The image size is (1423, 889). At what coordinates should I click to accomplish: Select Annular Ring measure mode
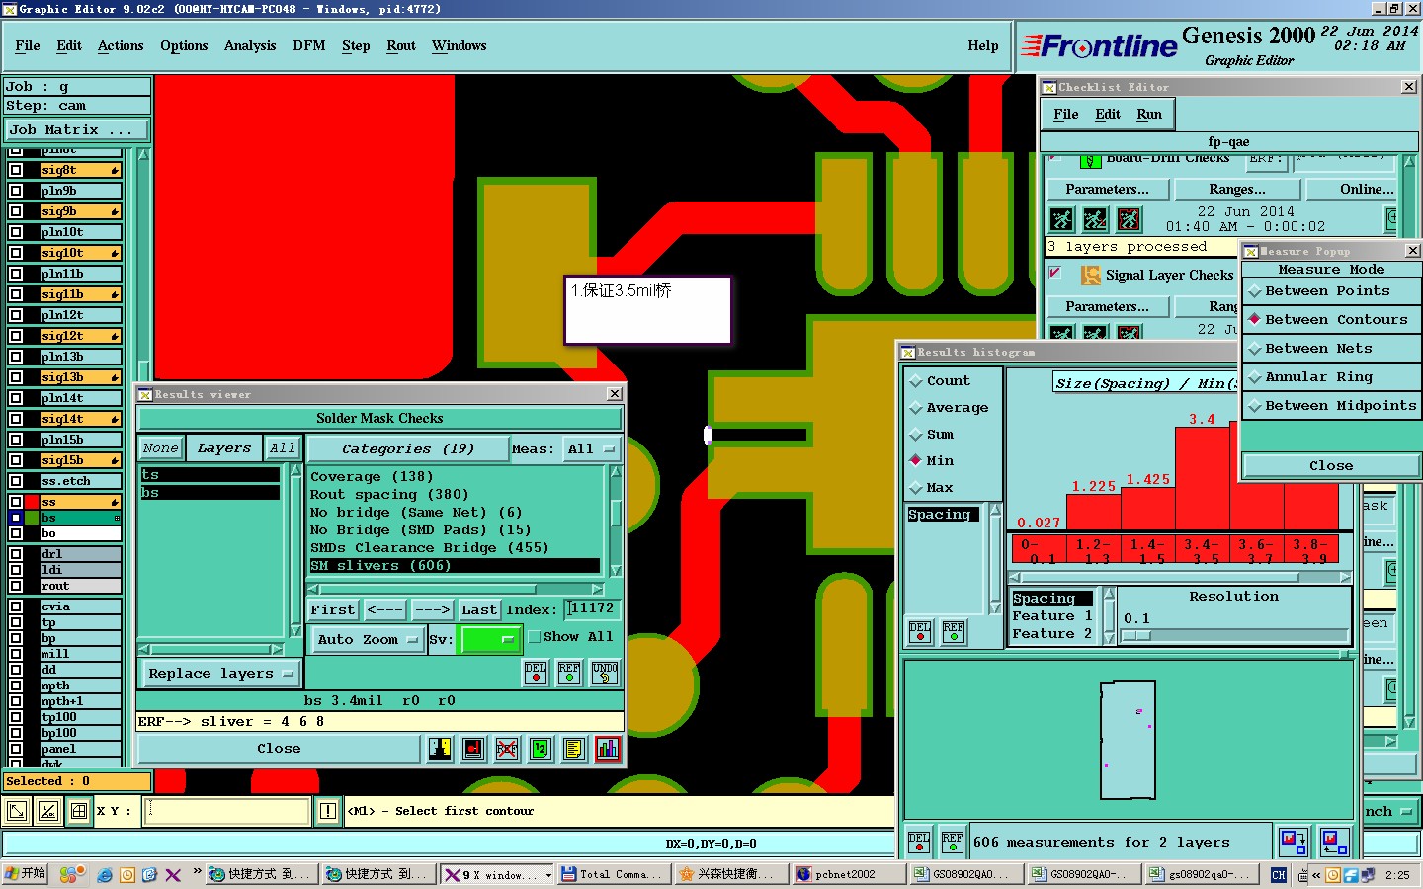1330,377
